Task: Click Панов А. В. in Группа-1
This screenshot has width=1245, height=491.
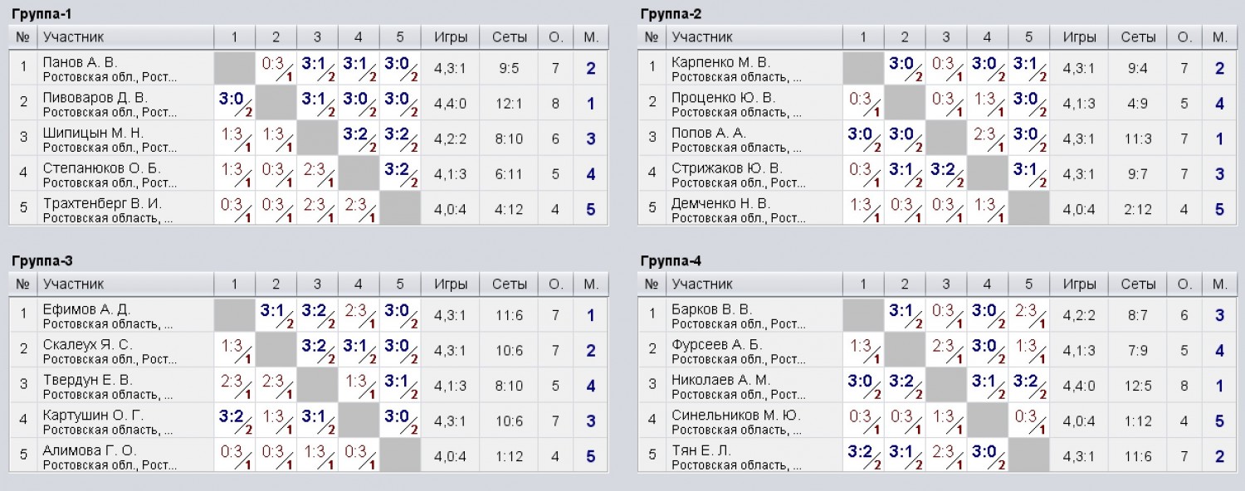Action: [x=81, y=62]
